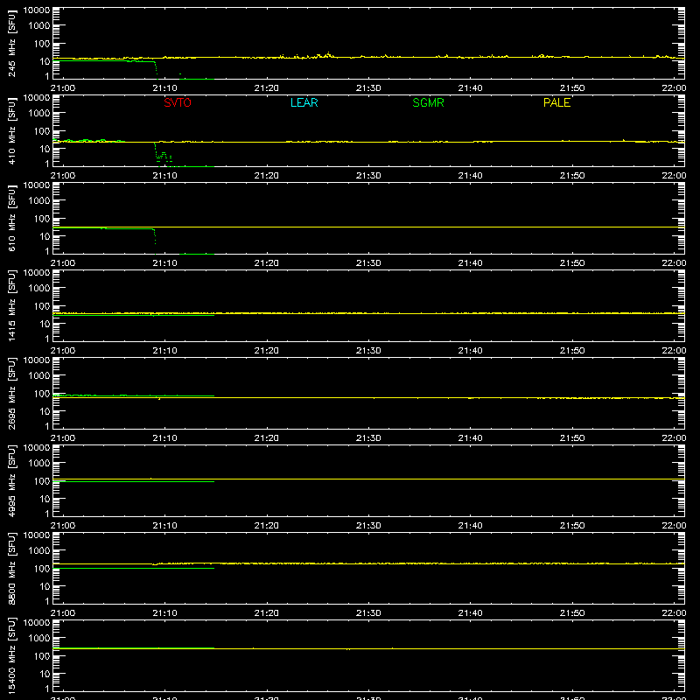This screenshot has width=700, height=700.
Task: Click 21:40 tick label under 610 MHz plot
Action: point(470,263)
